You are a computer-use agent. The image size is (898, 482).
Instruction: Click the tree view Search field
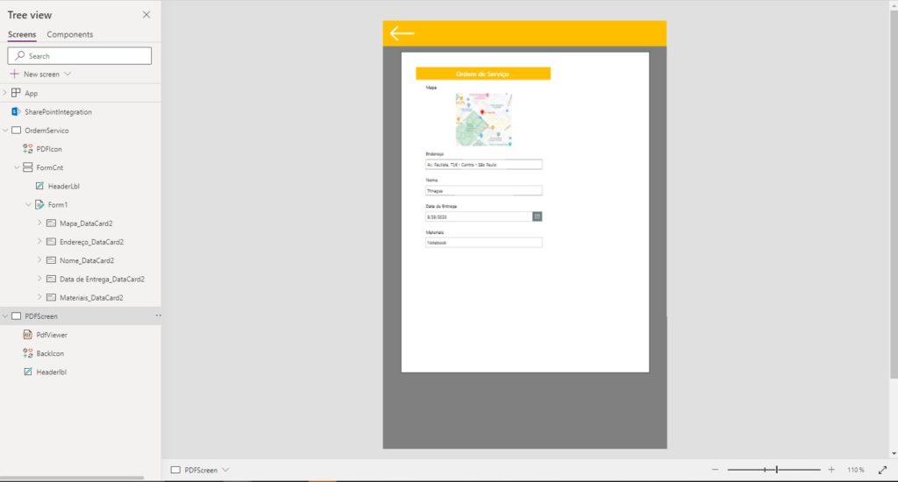(x=80, y=56)
